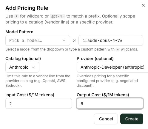Click the Create button

pos(132,119)
